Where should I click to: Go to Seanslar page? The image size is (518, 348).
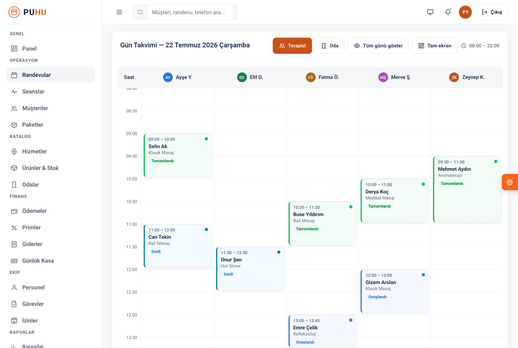[51, 91]
